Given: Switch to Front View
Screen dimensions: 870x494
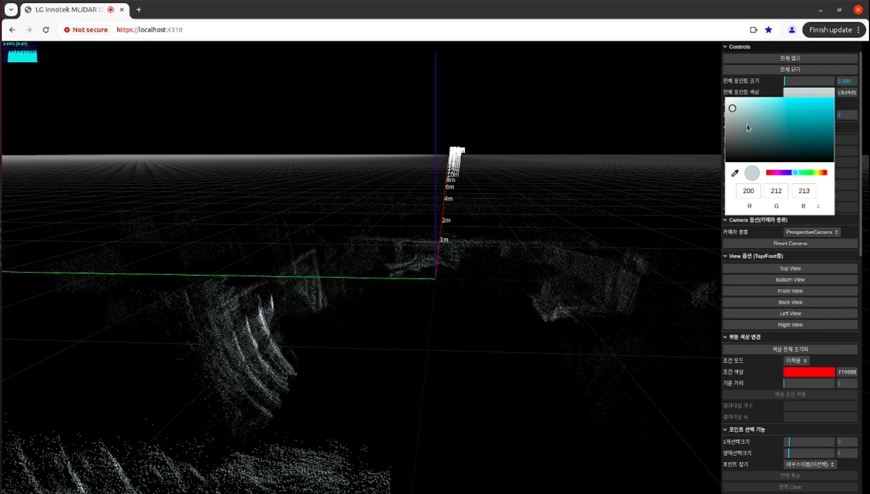Looking at the screenshot, I should (x=790, y=291).
